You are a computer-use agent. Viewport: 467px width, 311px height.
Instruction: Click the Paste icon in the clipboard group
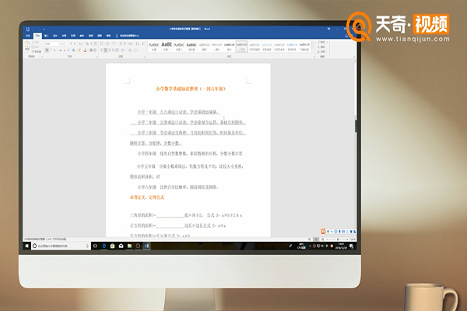coord(27,44)
